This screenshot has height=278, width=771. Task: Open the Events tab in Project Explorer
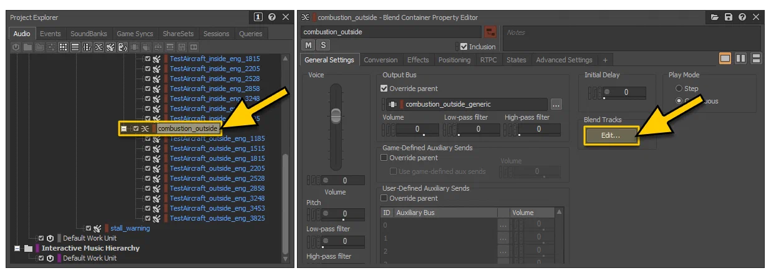click(51, 34)
